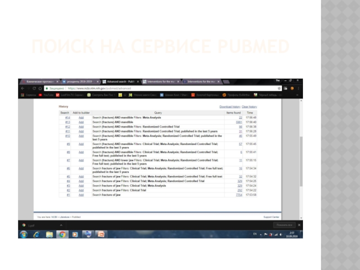Bookmark this page with the star icon
360x270 pixels.
pos(279,88)
